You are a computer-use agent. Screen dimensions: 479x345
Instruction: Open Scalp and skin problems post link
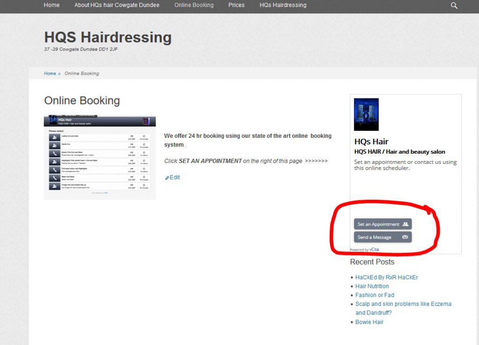[403, 308]
